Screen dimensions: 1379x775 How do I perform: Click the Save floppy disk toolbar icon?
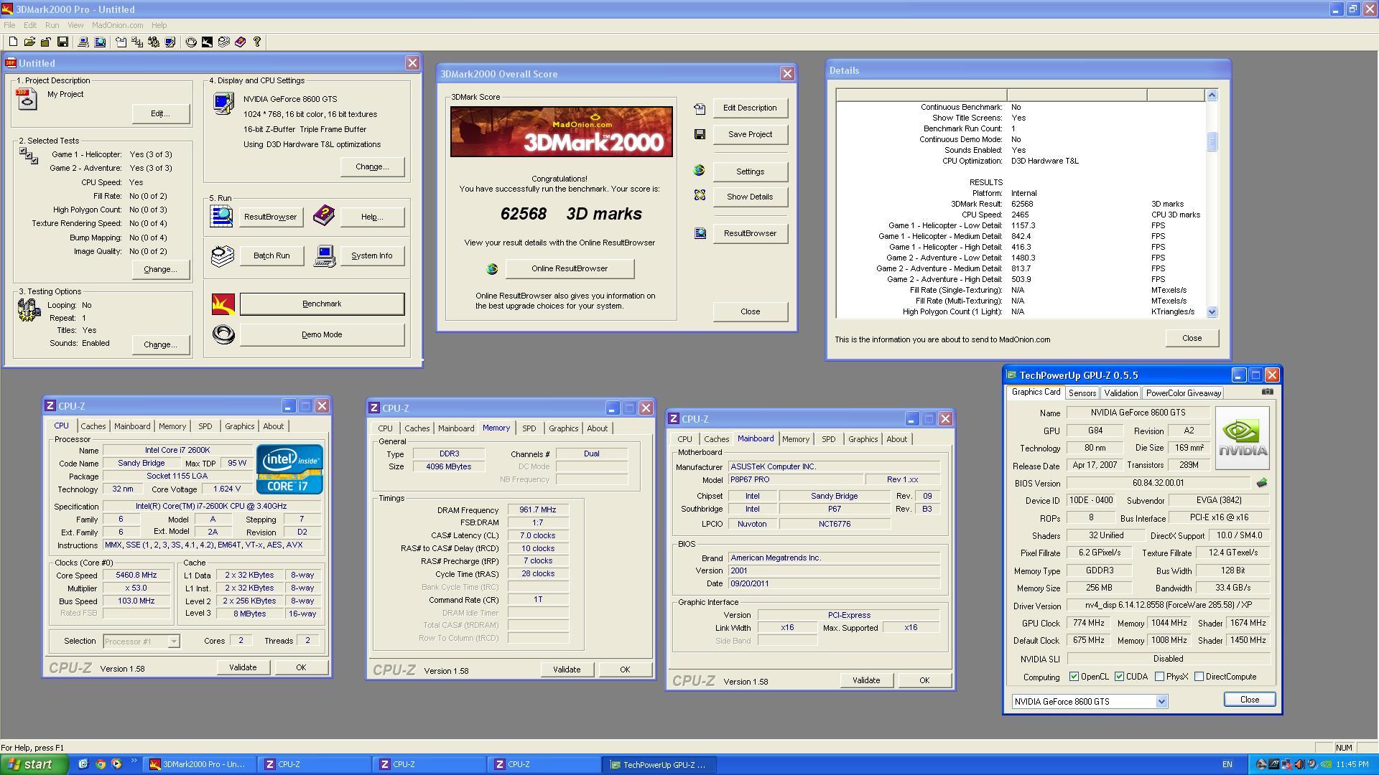point(62,42)
